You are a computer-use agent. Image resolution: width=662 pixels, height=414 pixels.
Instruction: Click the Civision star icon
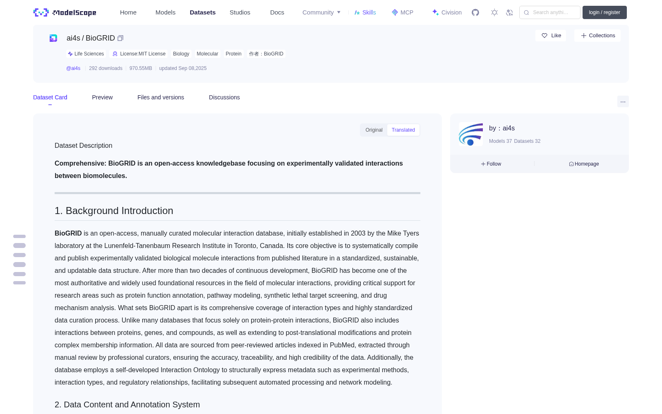coord(435,12)
